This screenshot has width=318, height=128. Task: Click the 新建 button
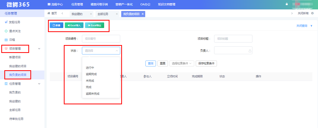(56, 25)
